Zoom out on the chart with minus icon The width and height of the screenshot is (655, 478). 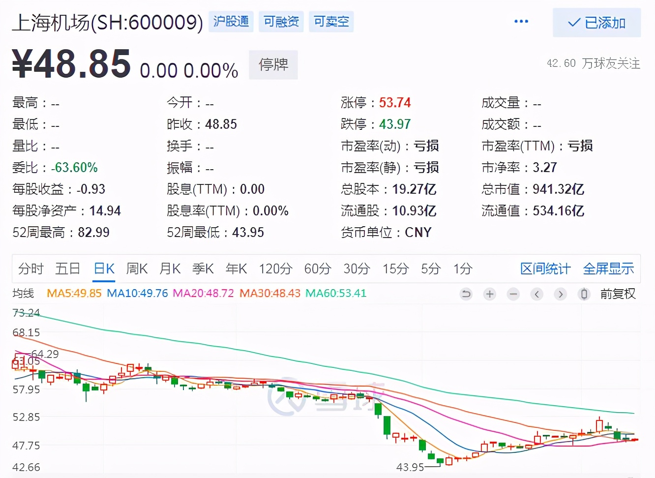pyautogui.click(x=513, y=294)
